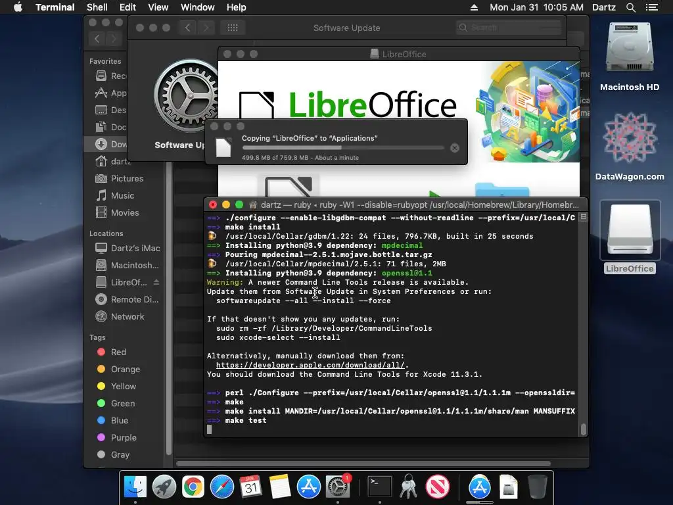This screenshot has height=505, width=673.
Task: Open News app in the Dock
Action: 437,487
